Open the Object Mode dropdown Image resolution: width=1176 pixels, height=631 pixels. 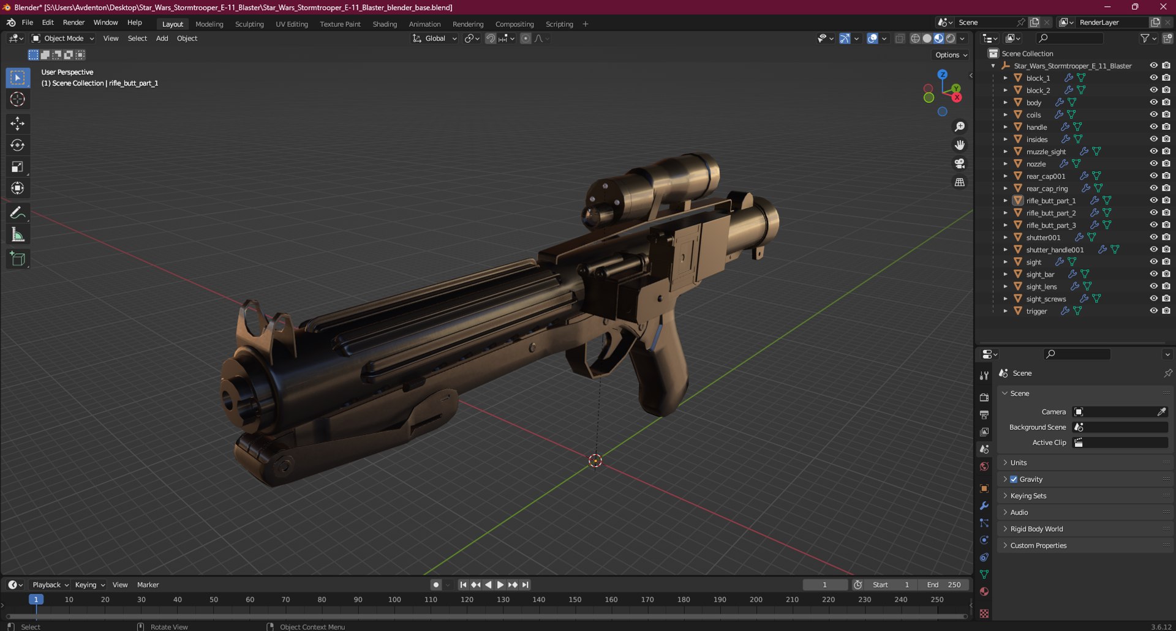pos(63,39)
